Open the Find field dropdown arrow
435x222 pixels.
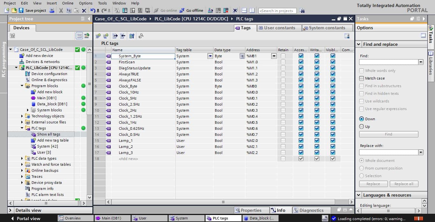tap(421, 62)
